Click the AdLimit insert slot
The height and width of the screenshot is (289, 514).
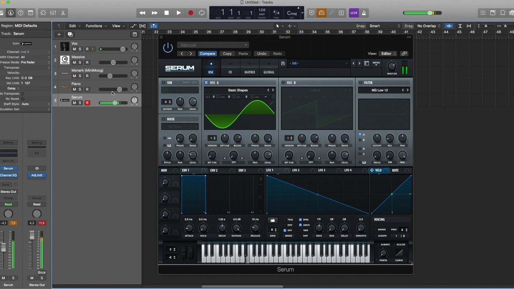click(x=37, y=175)
